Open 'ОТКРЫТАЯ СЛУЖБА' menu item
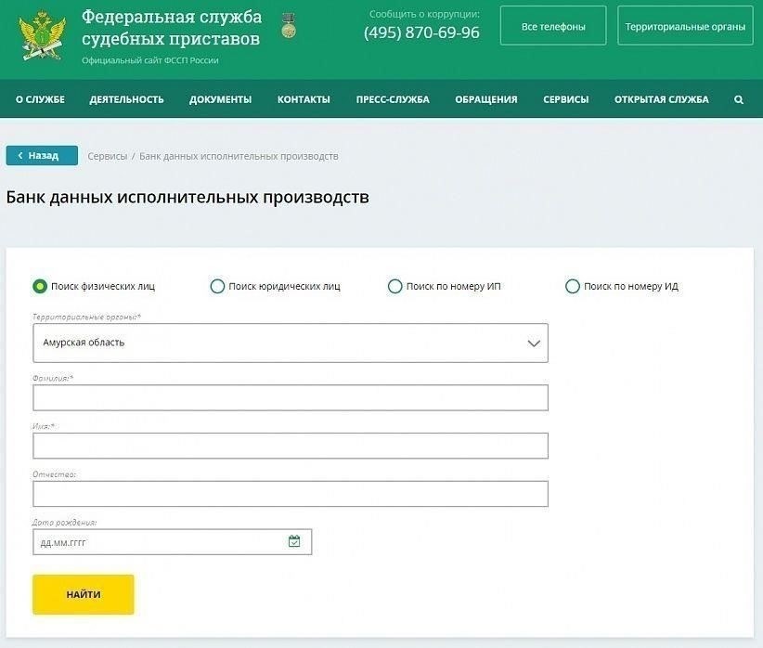 click(x=661, y=100)
